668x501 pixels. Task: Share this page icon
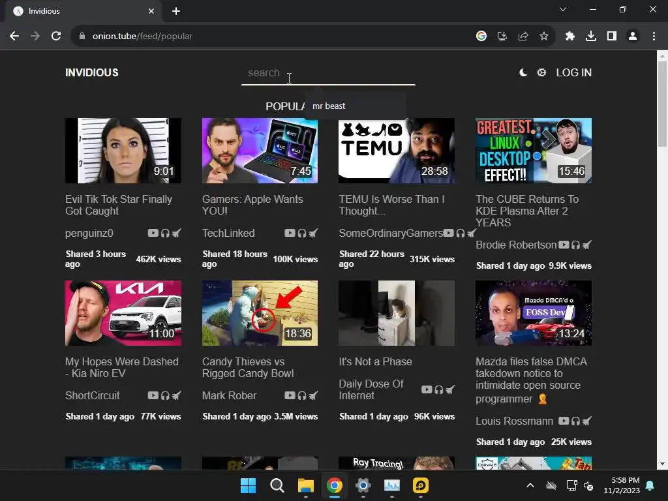pyautogui.click(x=523, y=37)
